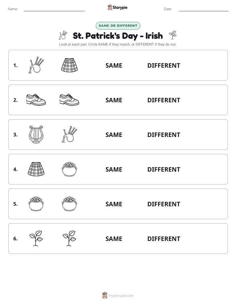Choose DIFFERENT for question 1
This screenshot has height=305, width=236.
click(164, 66)
